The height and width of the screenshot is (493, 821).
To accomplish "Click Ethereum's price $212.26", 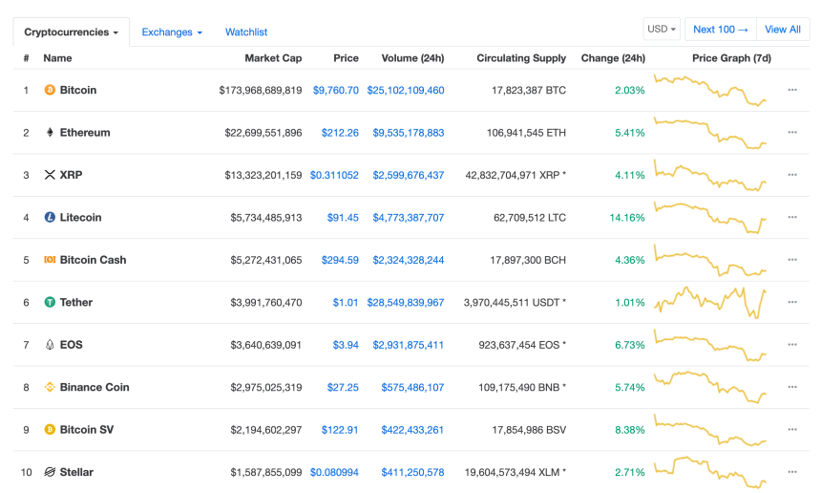I will 340,133.
